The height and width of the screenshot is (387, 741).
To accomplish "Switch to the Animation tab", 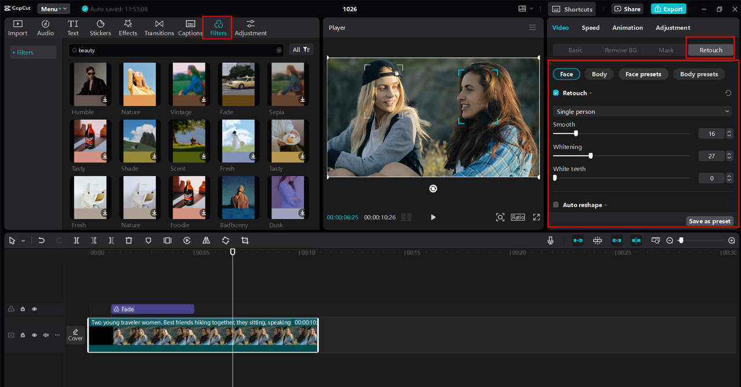I will 628,28.
